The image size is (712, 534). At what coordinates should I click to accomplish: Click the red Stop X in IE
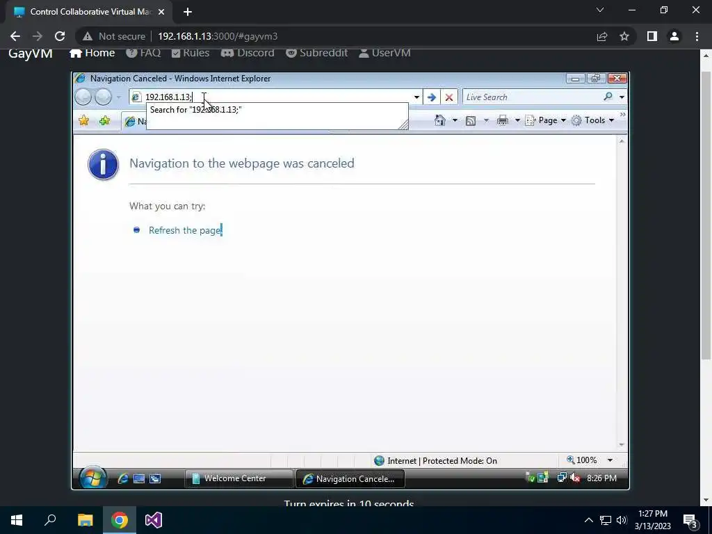[x=448, y=97]
